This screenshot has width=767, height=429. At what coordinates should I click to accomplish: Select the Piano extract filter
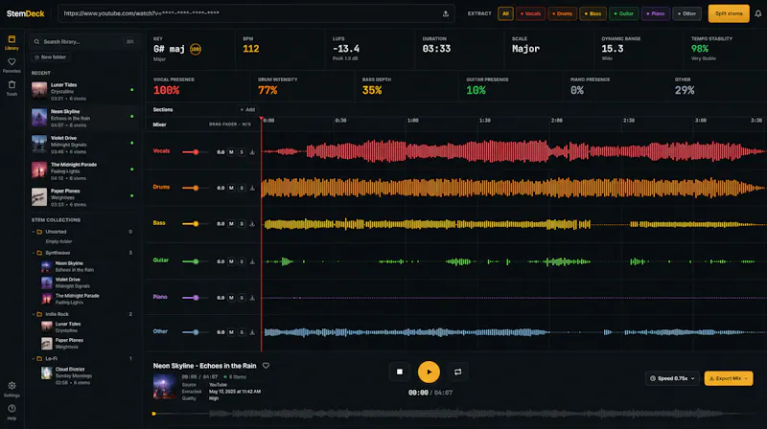pyautogui.click(x=656, y=13)
